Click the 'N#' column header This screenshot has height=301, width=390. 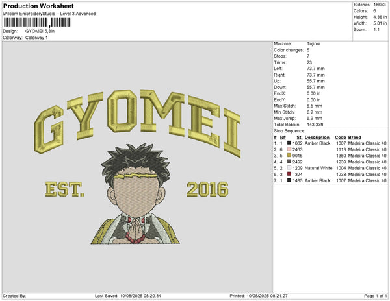(x=283, y=138)
